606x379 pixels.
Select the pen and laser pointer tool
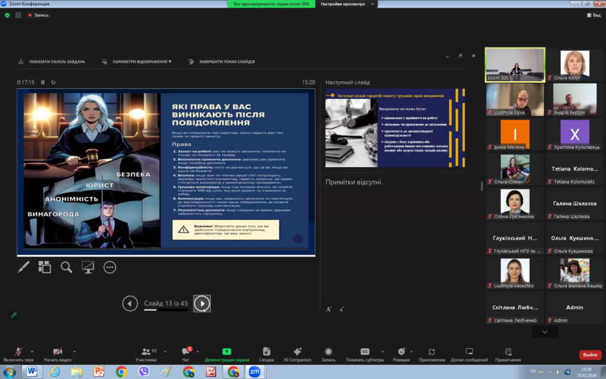coord(24,267)
